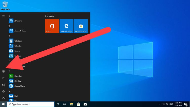Open Settings gear in Start sidebar

pyautogui.click(x=4, y=91)
